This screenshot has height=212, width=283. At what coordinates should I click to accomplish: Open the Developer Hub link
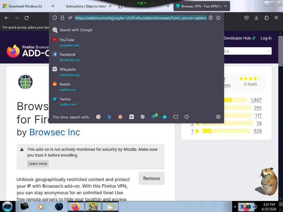(x=239, y=38)
